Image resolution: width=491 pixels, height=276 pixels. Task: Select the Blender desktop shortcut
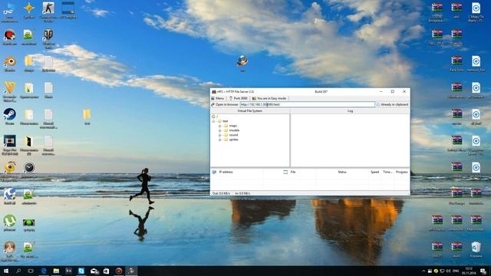point(9,64)
